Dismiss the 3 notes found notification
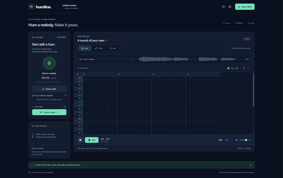283x178 pixels. 250,165
